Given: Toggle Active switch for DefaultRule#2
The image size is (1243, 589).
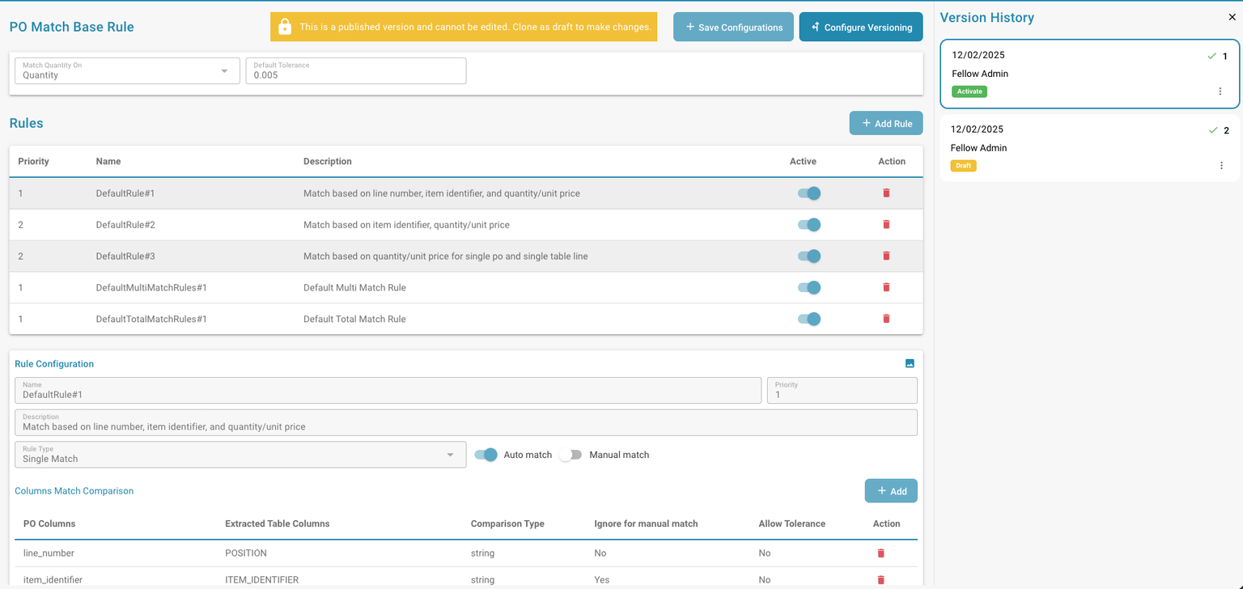Looking at the screenshot, I should point(808,225).
